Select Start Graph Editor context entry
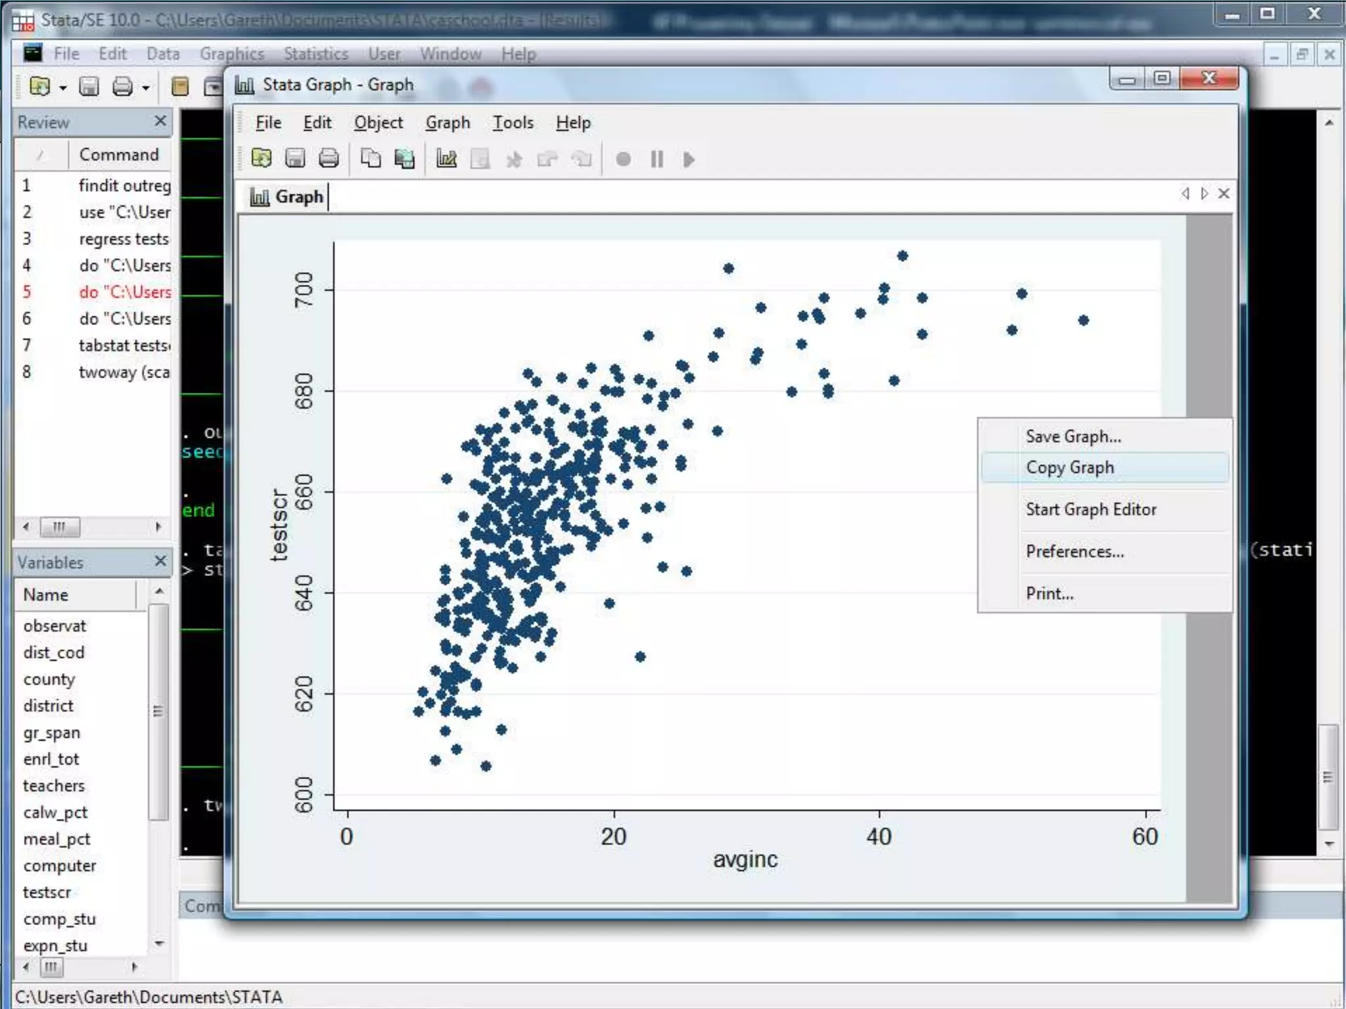The height and width of the screenshot is (1009, 1346). pyautogui.click(x=1090, y=510)
